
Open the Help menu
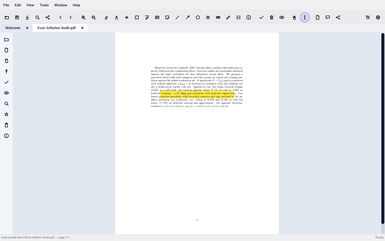[76, 5]
